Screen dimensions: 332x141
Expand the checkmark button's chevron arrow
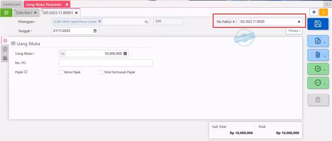coord(325,70)
